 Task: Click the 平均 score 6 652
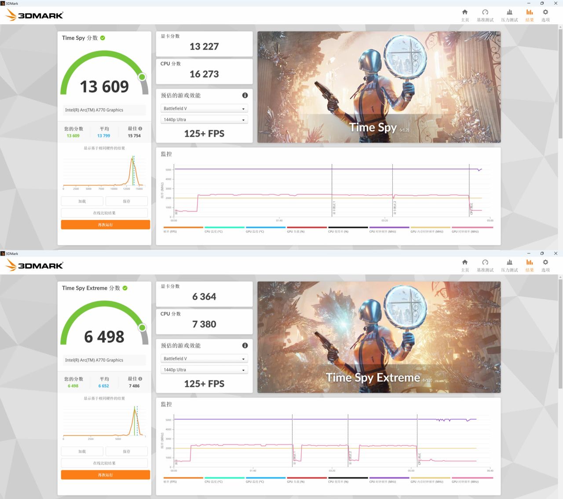104,386
